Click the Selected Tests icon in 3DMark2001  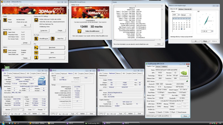point(5,33)
